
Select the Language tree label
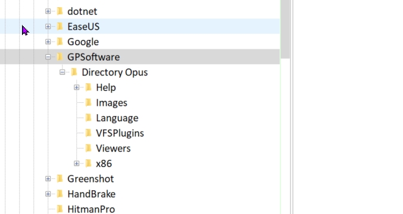117,118
